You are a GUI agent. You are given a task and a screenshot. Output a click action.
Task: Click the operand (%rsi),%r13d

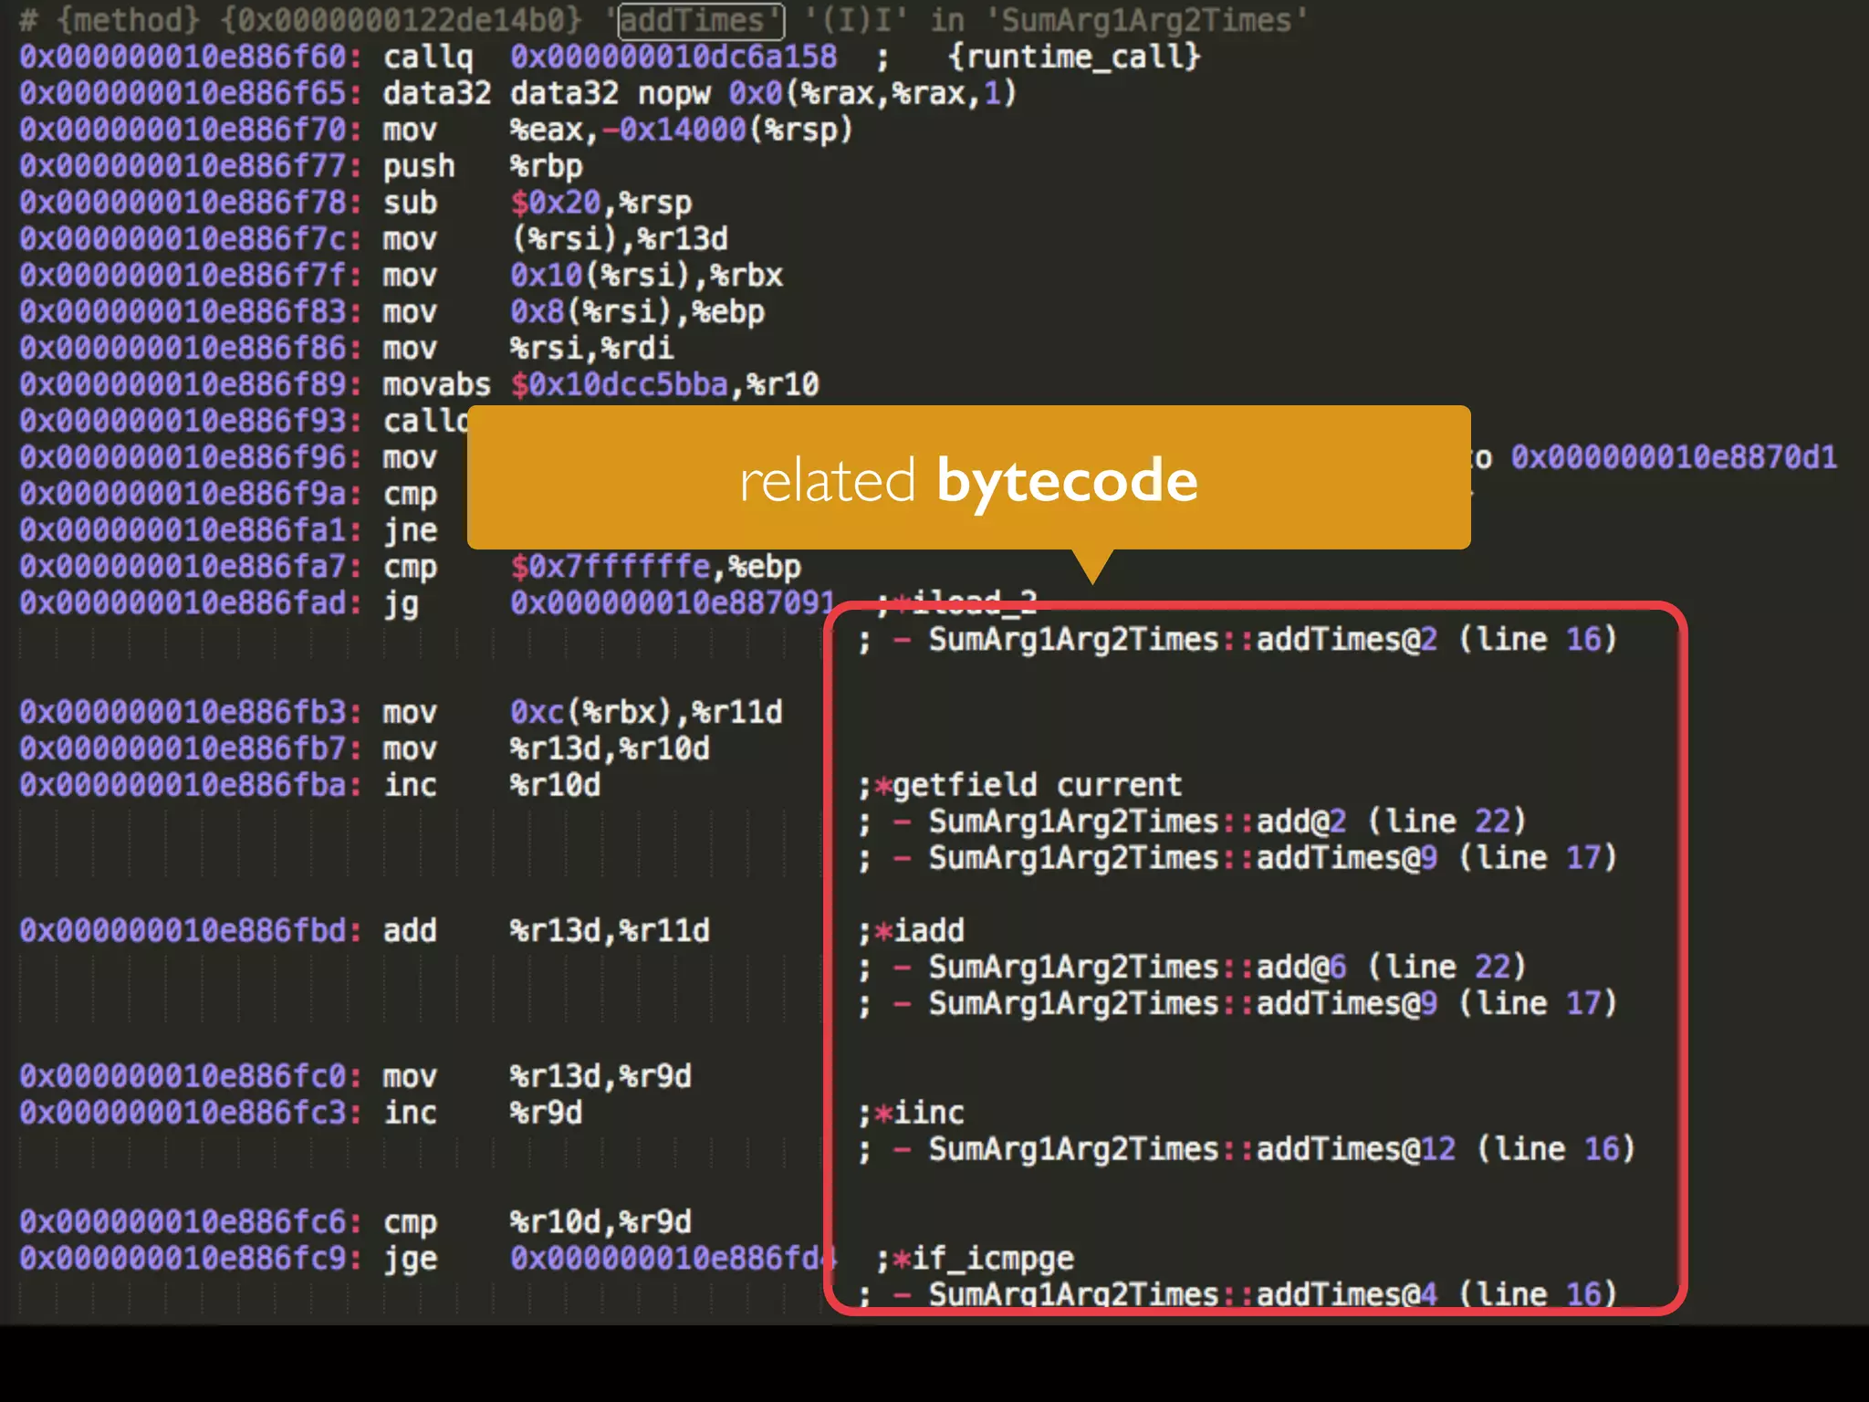click(619, 239)
